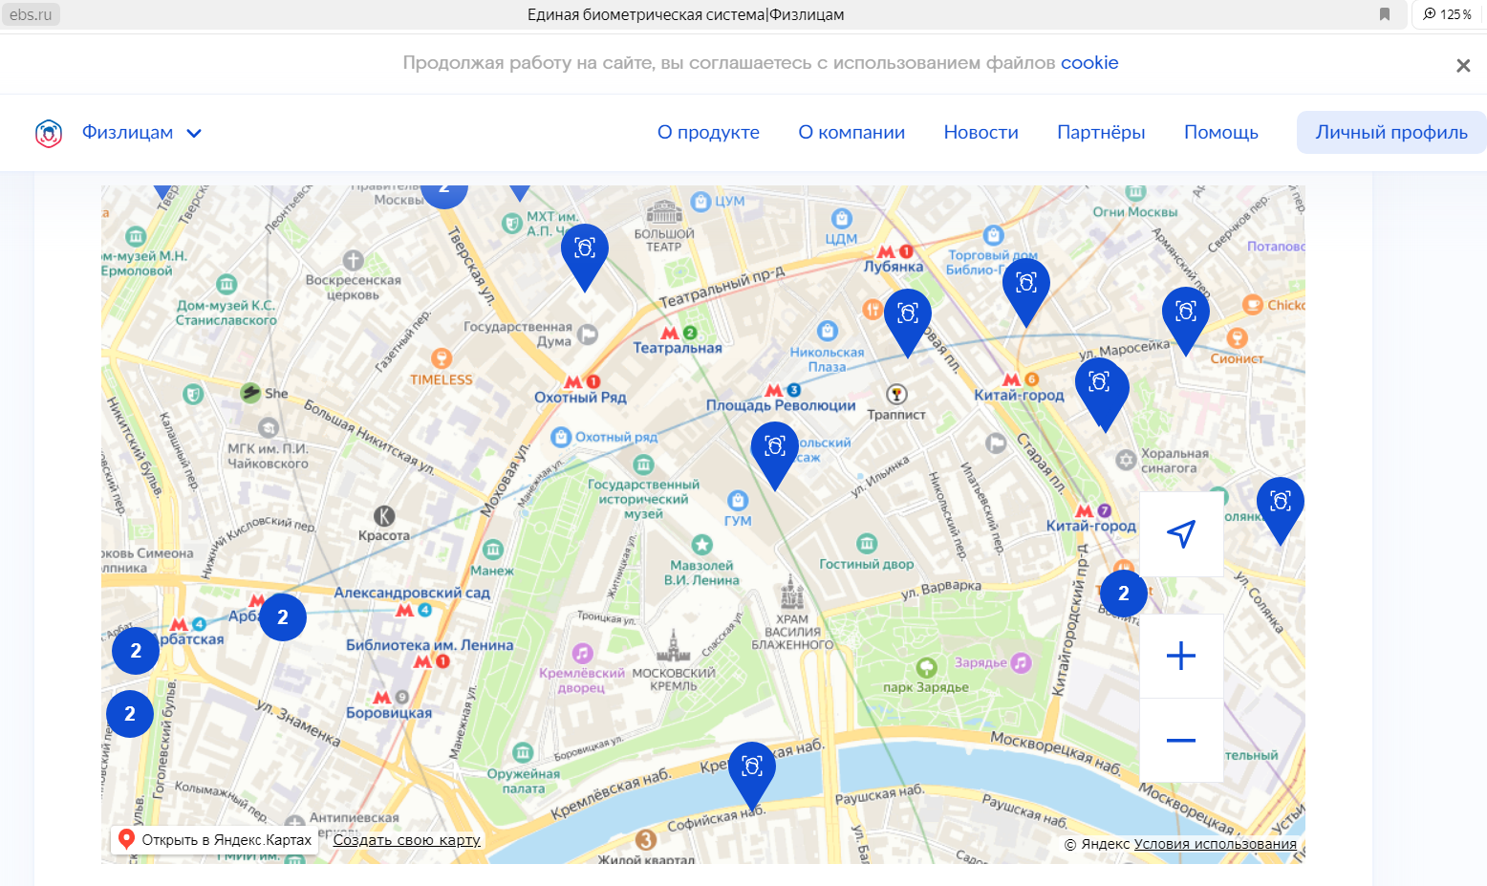Image resolution: width=1487 pixels, height=886 pixels.
Task: Click Библиотека им. Ленина metro label
Action: (x=429, y=645)
